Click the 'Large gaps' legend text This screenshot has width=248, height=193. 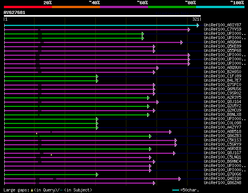[x=16, y=190]
